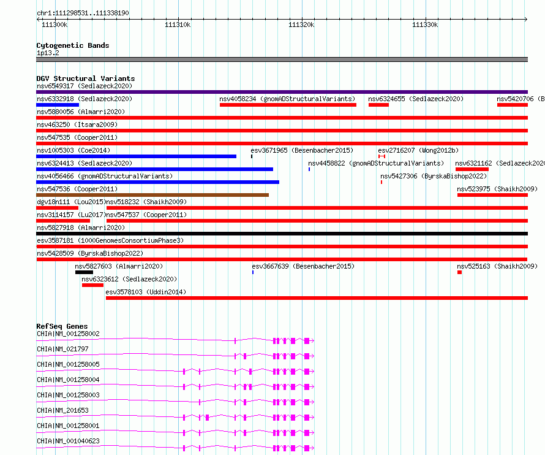
Task: Click the RefSeq Genes track title
Action: (x=62, y=326)
